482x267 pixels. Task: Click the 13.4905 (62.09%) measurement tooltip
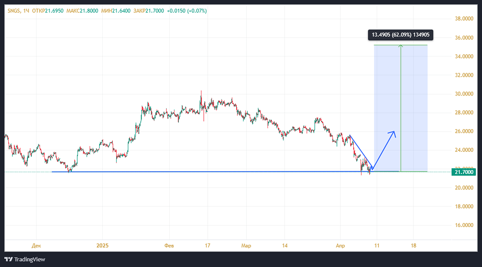(x=401, y=35)
